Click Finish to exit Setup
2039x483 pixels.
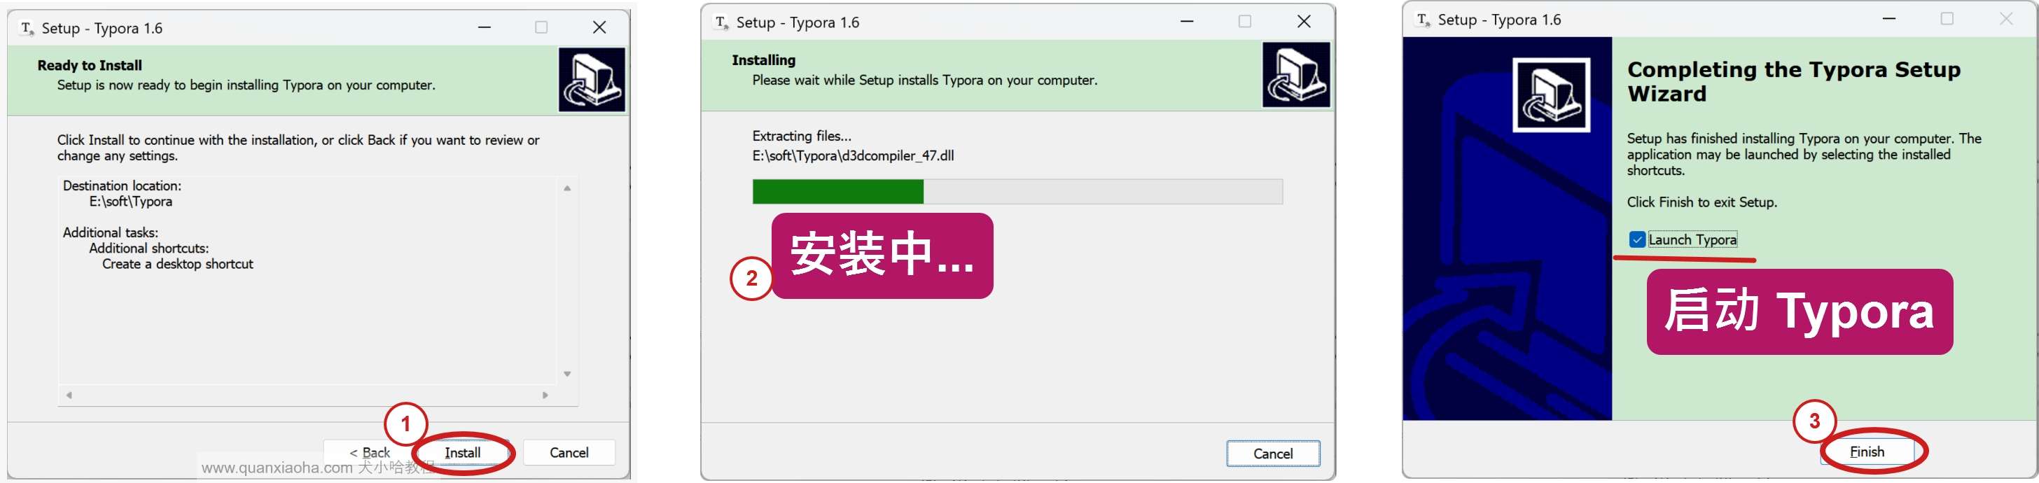[1867, 452]
